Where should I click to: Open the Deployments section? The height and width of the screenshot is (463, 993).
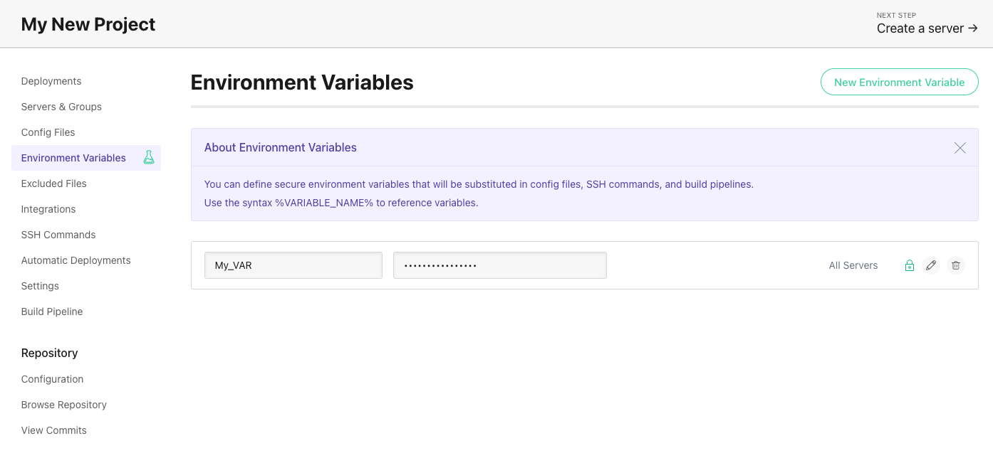coord(51,81)
